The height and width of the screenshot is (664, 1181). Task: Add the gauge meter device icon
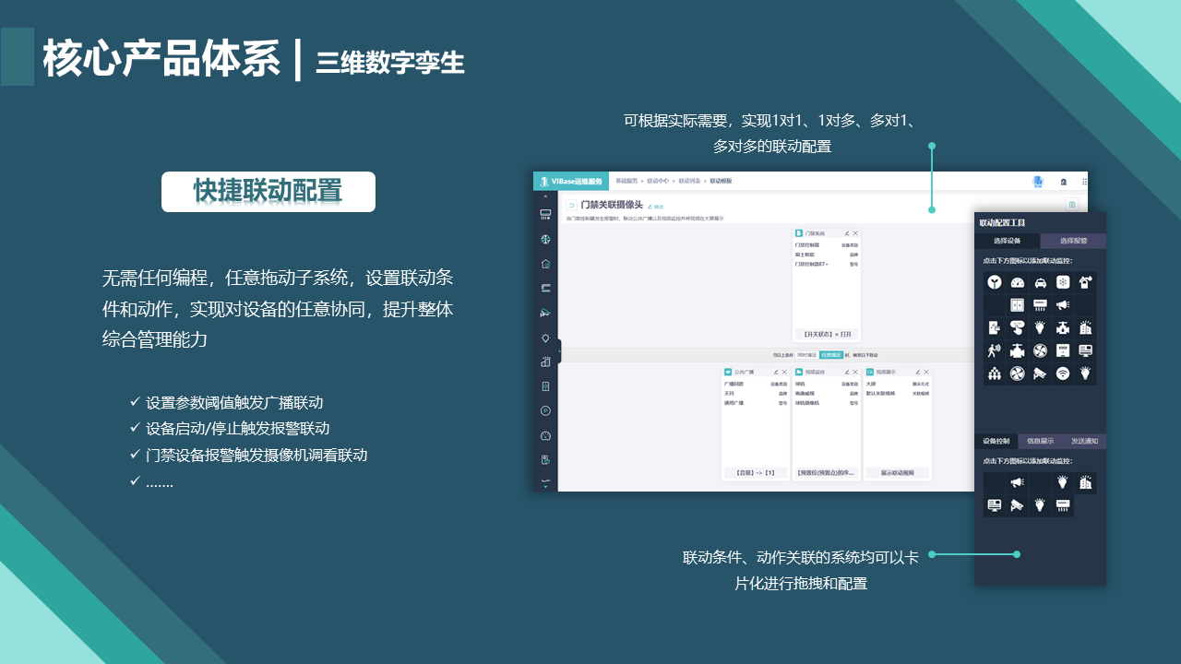point(1018,283)
